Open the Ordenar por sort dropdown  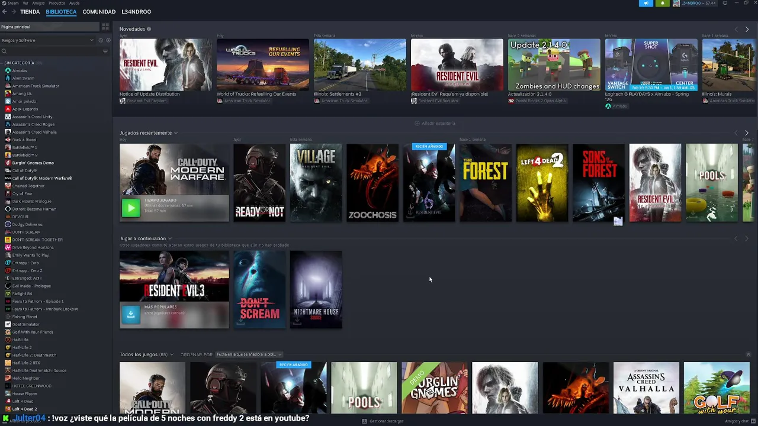[x=249, y=354]
